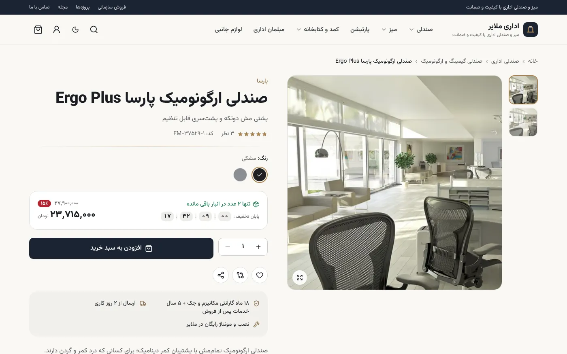The image size is (567, 354).
Task: Select the first product thumbnail
Action: click(x=523, y=90)
